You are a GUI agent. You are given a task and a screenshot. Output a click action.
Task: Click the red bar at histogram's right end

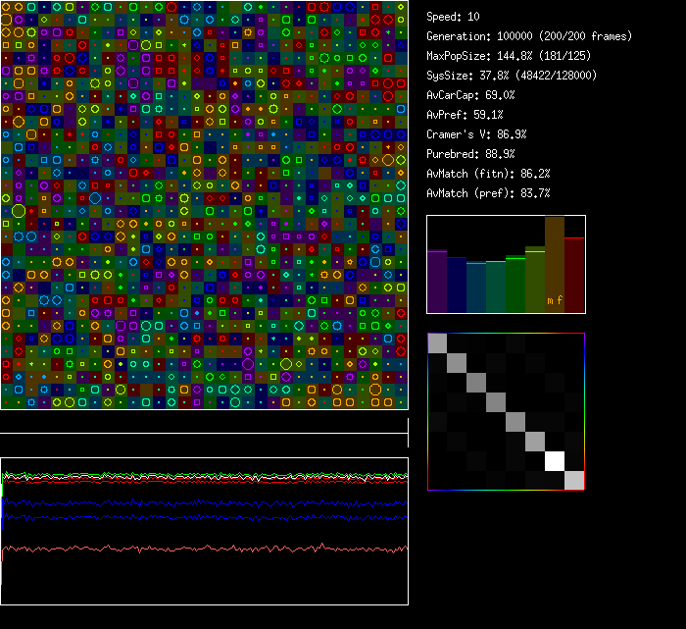(574, 275)
